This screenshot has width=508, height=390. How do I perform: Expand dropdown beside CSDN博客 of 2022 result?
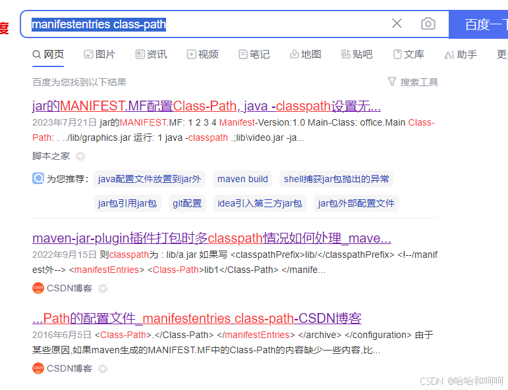pyautogui.click(x=103, y=289)
